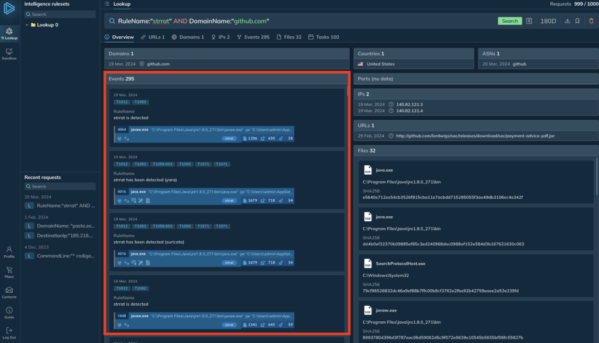
Task: Click the Log Out icon
Action: pos(9,332)
